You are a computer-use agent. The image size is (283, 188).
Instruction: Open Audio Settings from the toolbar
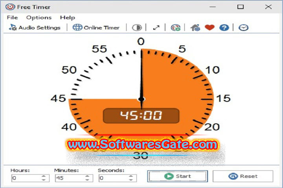pyautogui.click(x=35, y=27)
